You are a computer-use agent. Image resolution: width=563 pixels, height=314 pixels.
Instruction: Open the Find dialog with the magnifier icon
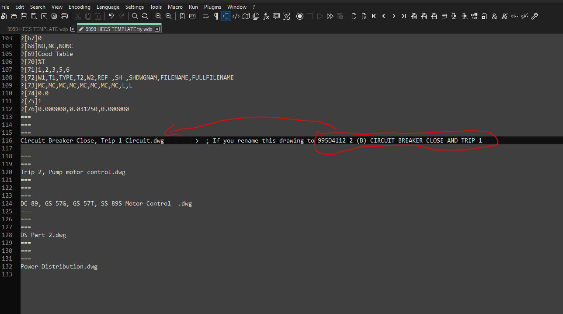click(x=135, y=16)
